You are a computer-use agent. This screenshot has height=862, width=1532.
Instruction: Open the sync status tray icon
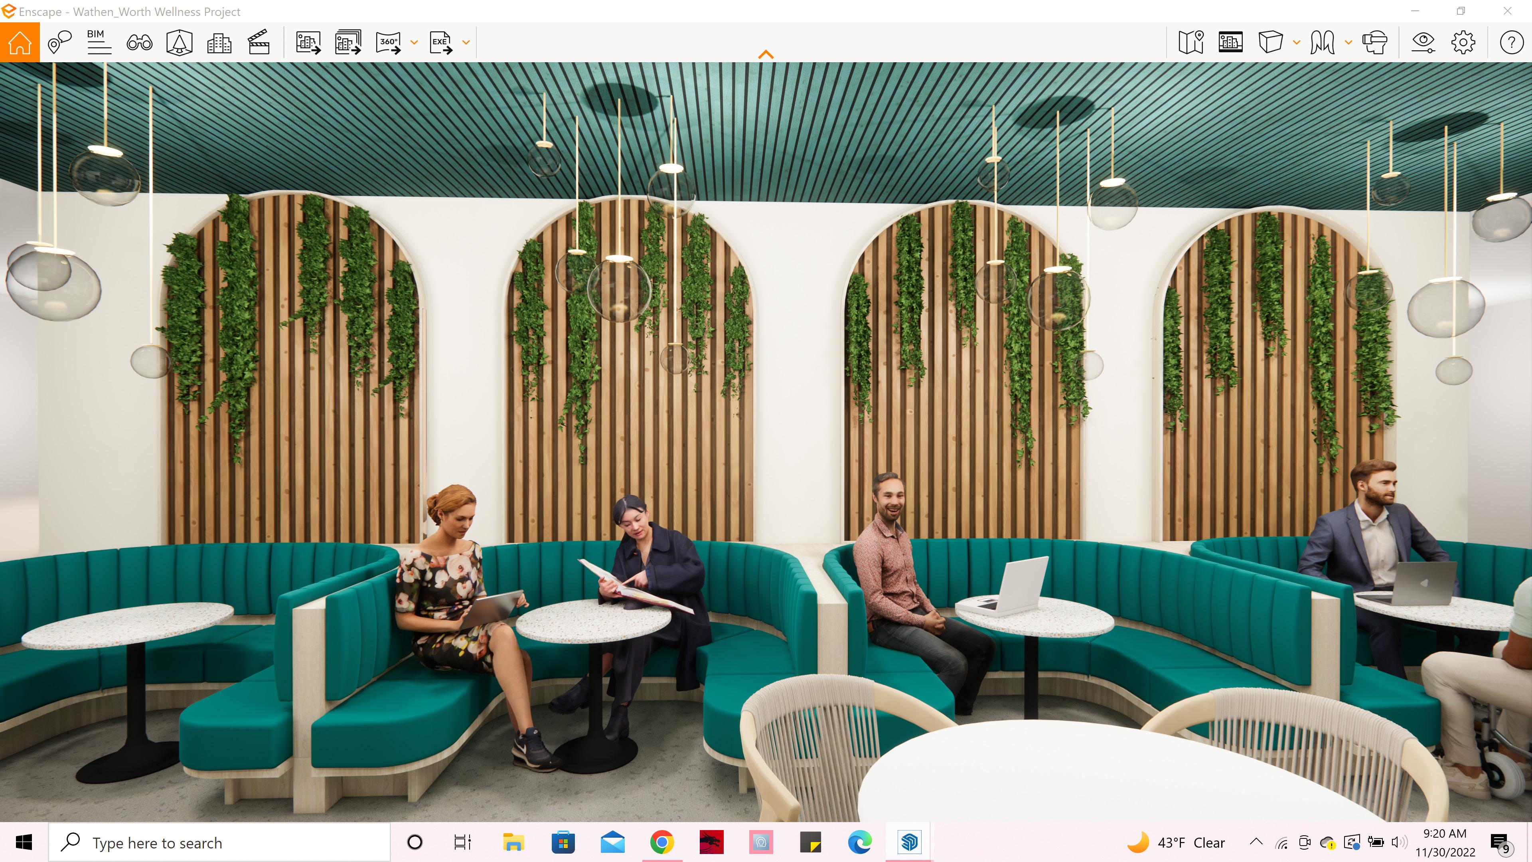1352,842
